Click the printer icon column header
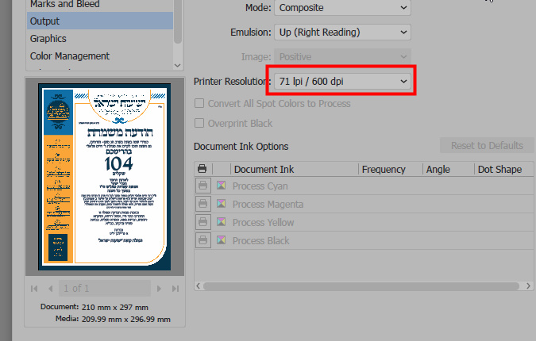The height and width of the screenshot is (341, 536). pyautogui.click(x=202, y=169)
